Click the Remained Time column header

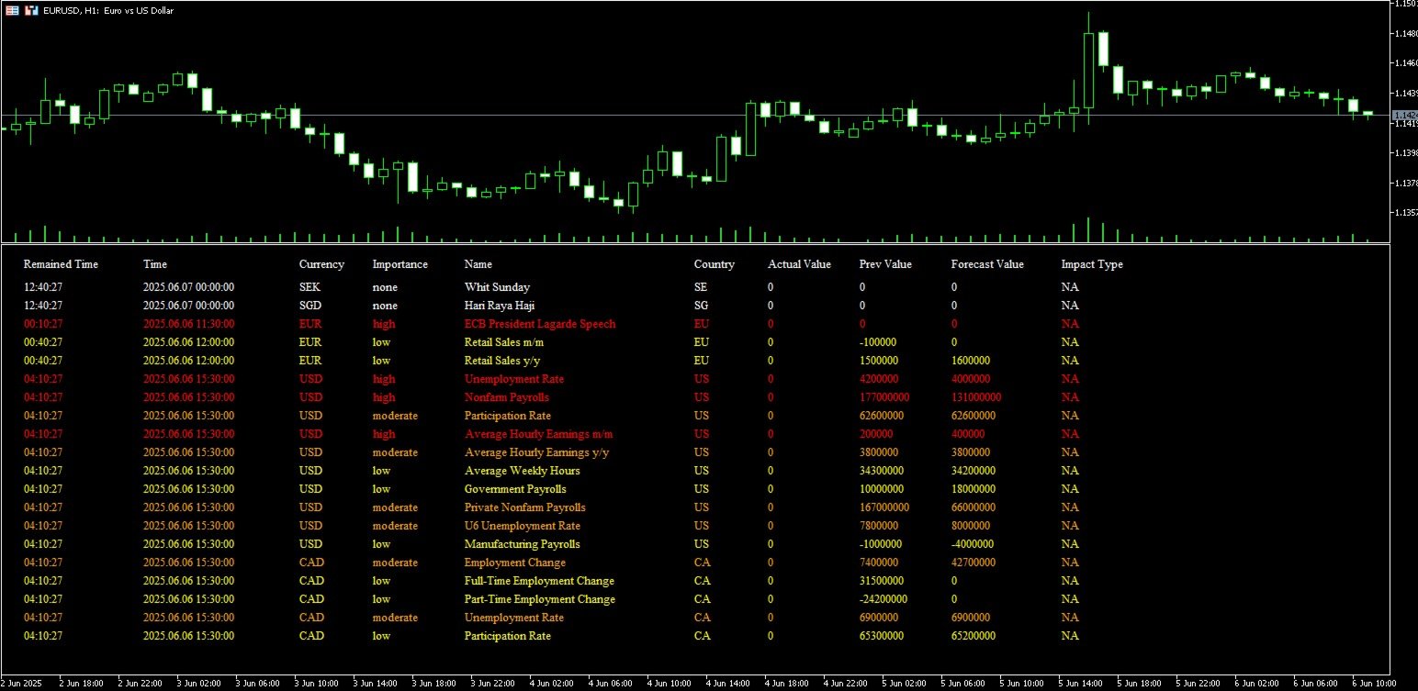[61, 264]
